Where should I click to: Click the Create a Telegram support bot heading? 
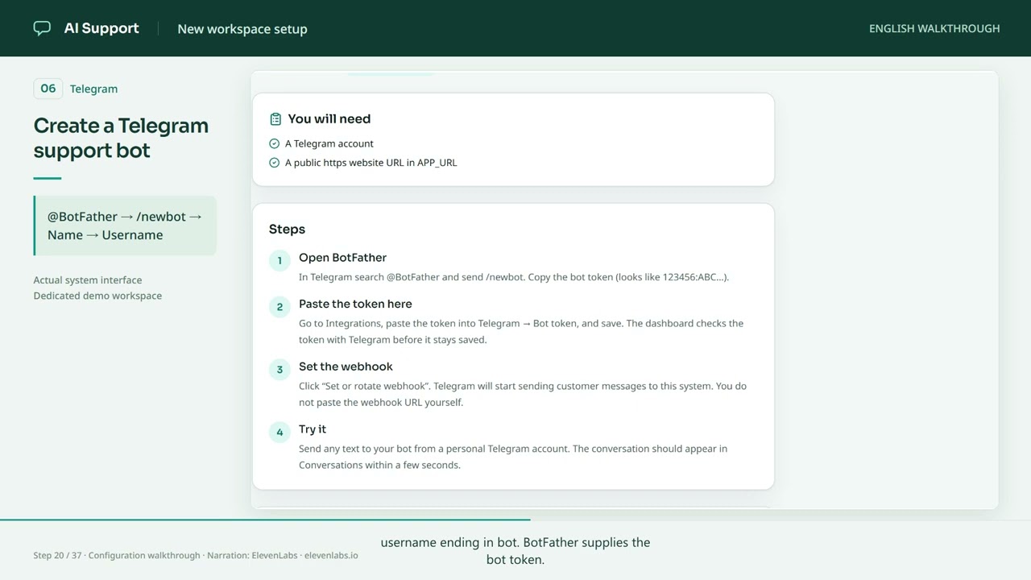[121, 138]
